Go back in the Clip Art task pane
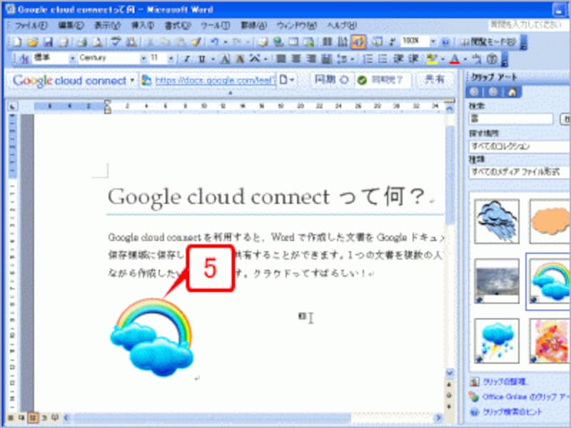The width and height of the screenshot is (571, 428). click(x=474, y=92)
